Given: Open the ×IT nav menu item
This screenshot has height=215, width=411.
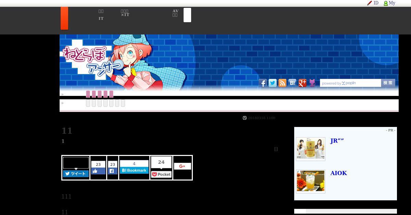Looking at the screenshot, I should tap(125, 15).
